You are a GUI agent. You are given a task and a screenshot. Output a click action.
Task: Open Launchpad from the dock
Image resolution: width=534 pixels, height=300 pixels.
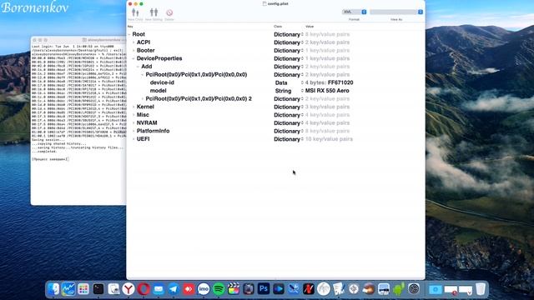point(83,289)
